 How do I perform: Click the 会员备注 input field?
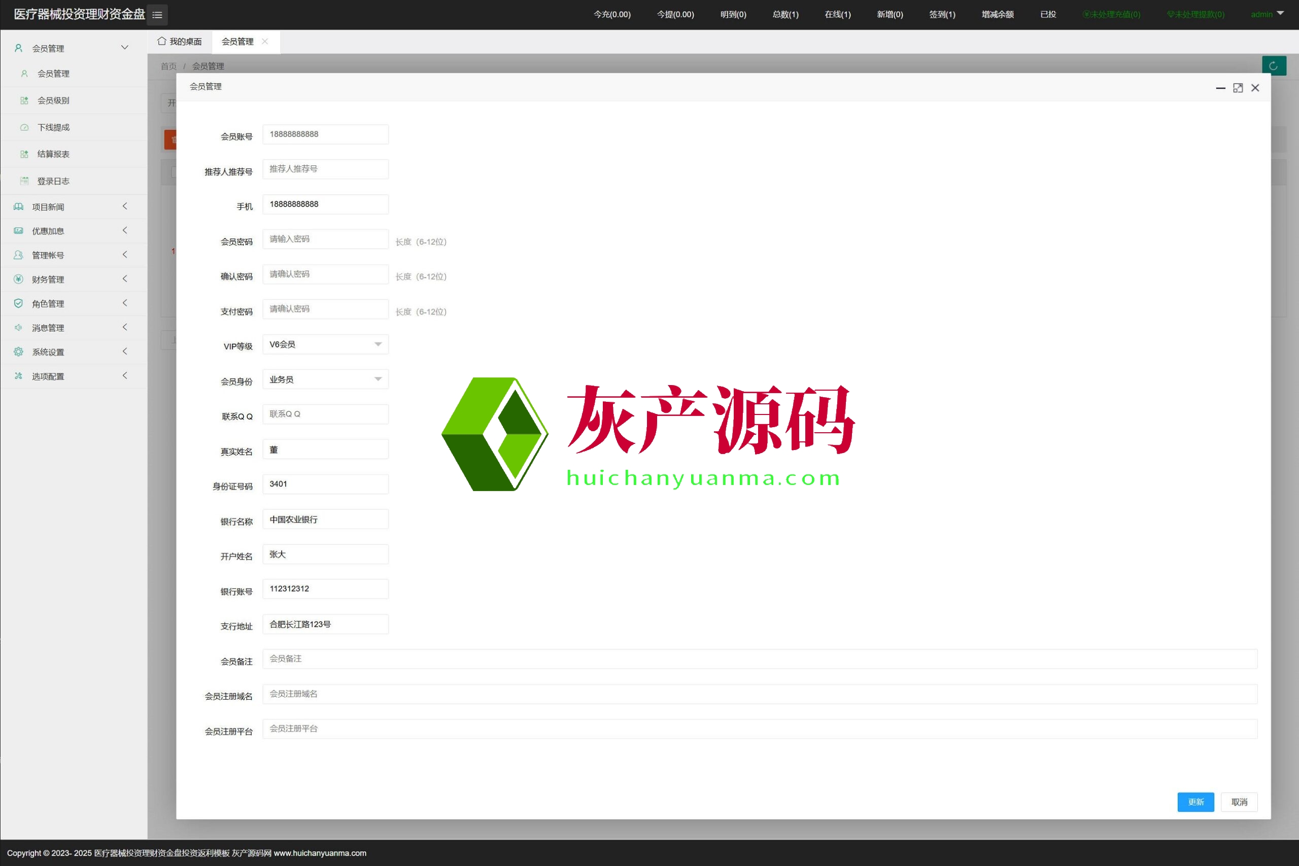(760, 659)
